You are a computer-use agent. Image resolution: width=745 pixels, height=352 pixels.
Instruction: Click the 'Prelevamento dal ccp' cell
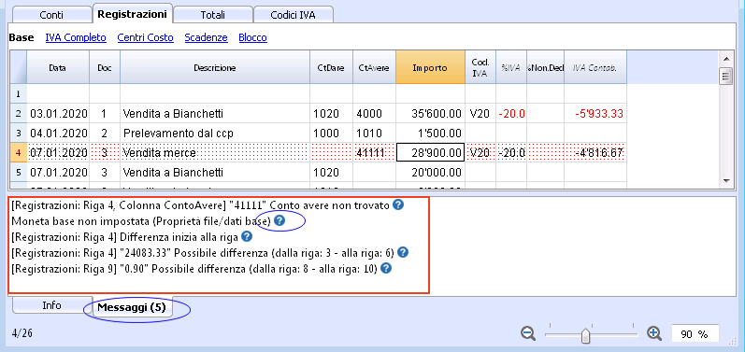tap(215, 134)
